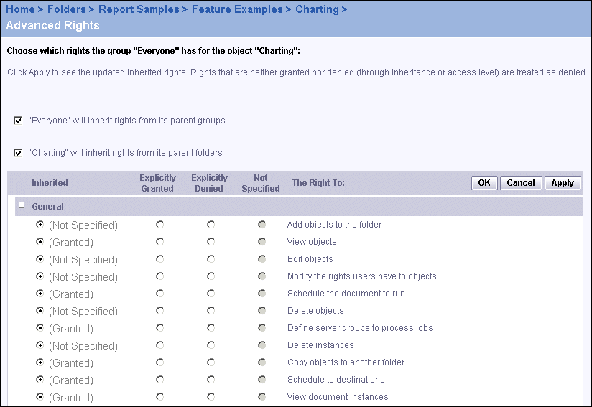Select Explicitly Denied for Modify the rights users have
The height and width of the screenshot is (407, 592).
(x=211, y=276)
